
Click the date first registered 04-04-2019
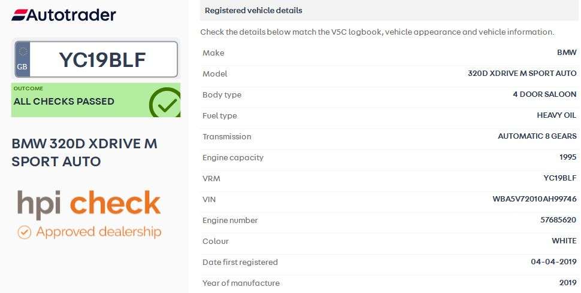[x=553, y=262]
